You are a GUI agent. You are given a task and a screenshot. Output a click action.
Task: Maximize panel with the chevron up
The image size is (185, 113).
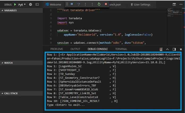point(167,49)
